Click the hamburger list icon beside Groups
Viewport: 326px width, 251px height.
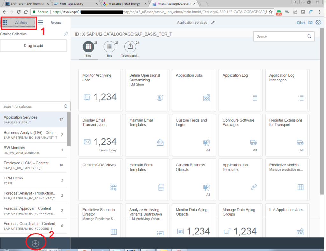40,23
